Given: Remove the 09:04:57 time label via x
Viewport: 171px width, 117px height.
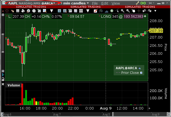Looking at the screenshot, I should (68, 16).
